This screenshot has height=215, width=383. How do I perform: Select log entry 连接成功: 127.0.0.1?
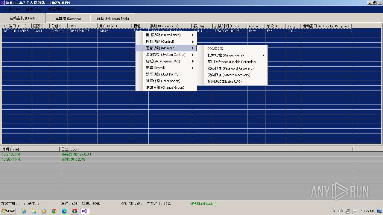click(76, 154)
